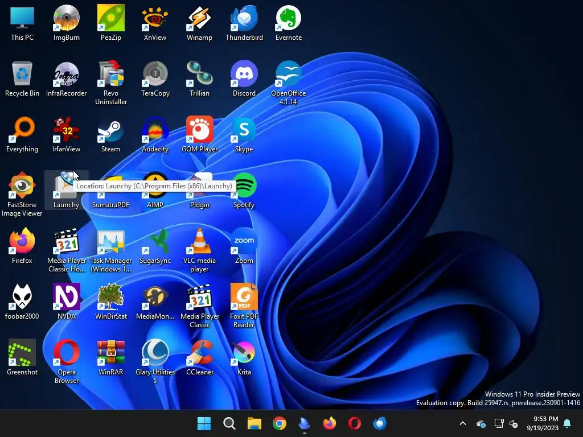Screen dimensions: 583x437
Task: Open the network status tray icon
Action: coord(499,423)
